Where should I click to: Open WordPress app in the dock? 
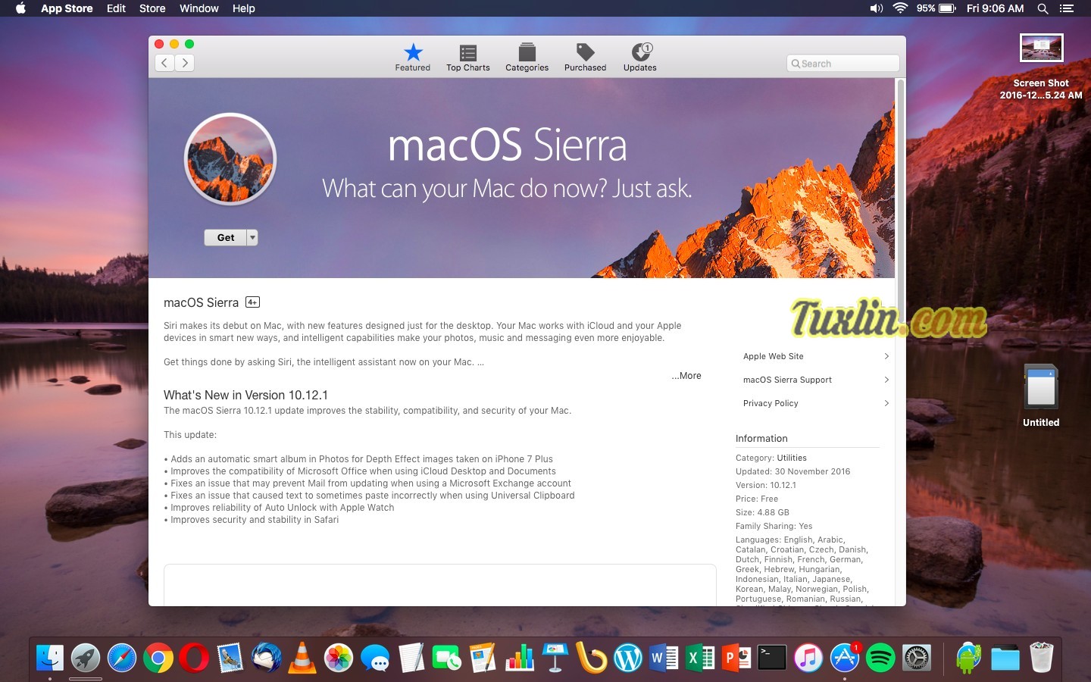pos(628,658)
